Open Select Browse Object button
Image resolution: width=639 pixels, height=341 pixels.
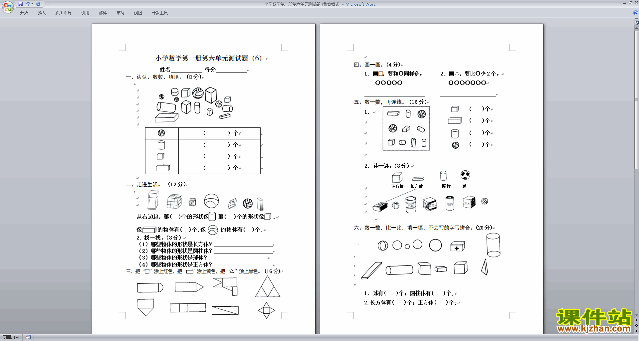click(637, 326)
